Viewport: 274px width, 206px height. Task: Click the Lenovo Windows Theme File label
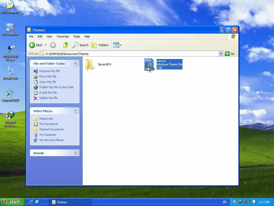pyautogui.click(x=169, y=64)
